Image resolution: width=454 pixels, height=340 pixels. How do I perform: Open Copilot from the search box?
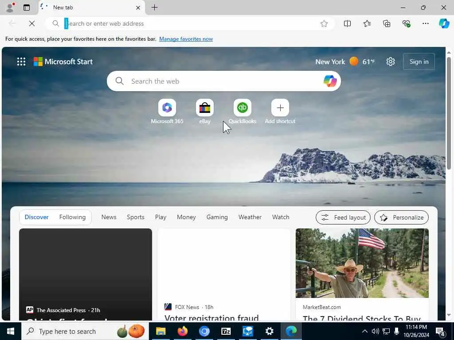tap(330, 81)
